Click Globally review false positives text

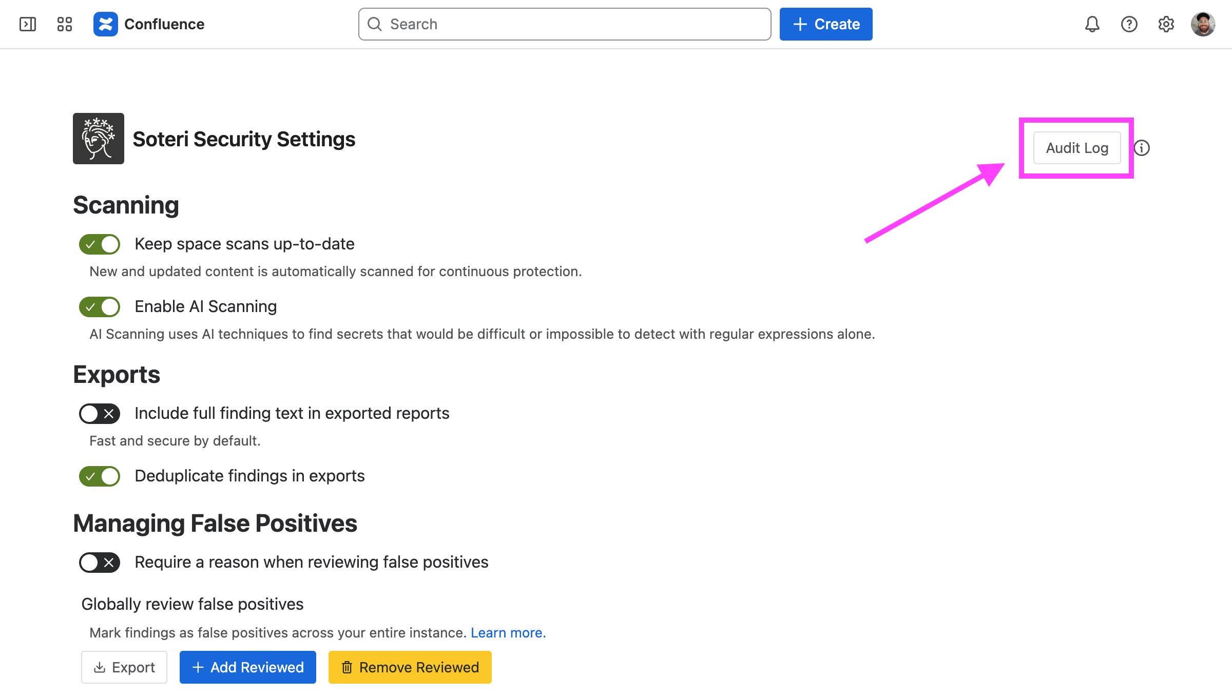pos(192,604)
